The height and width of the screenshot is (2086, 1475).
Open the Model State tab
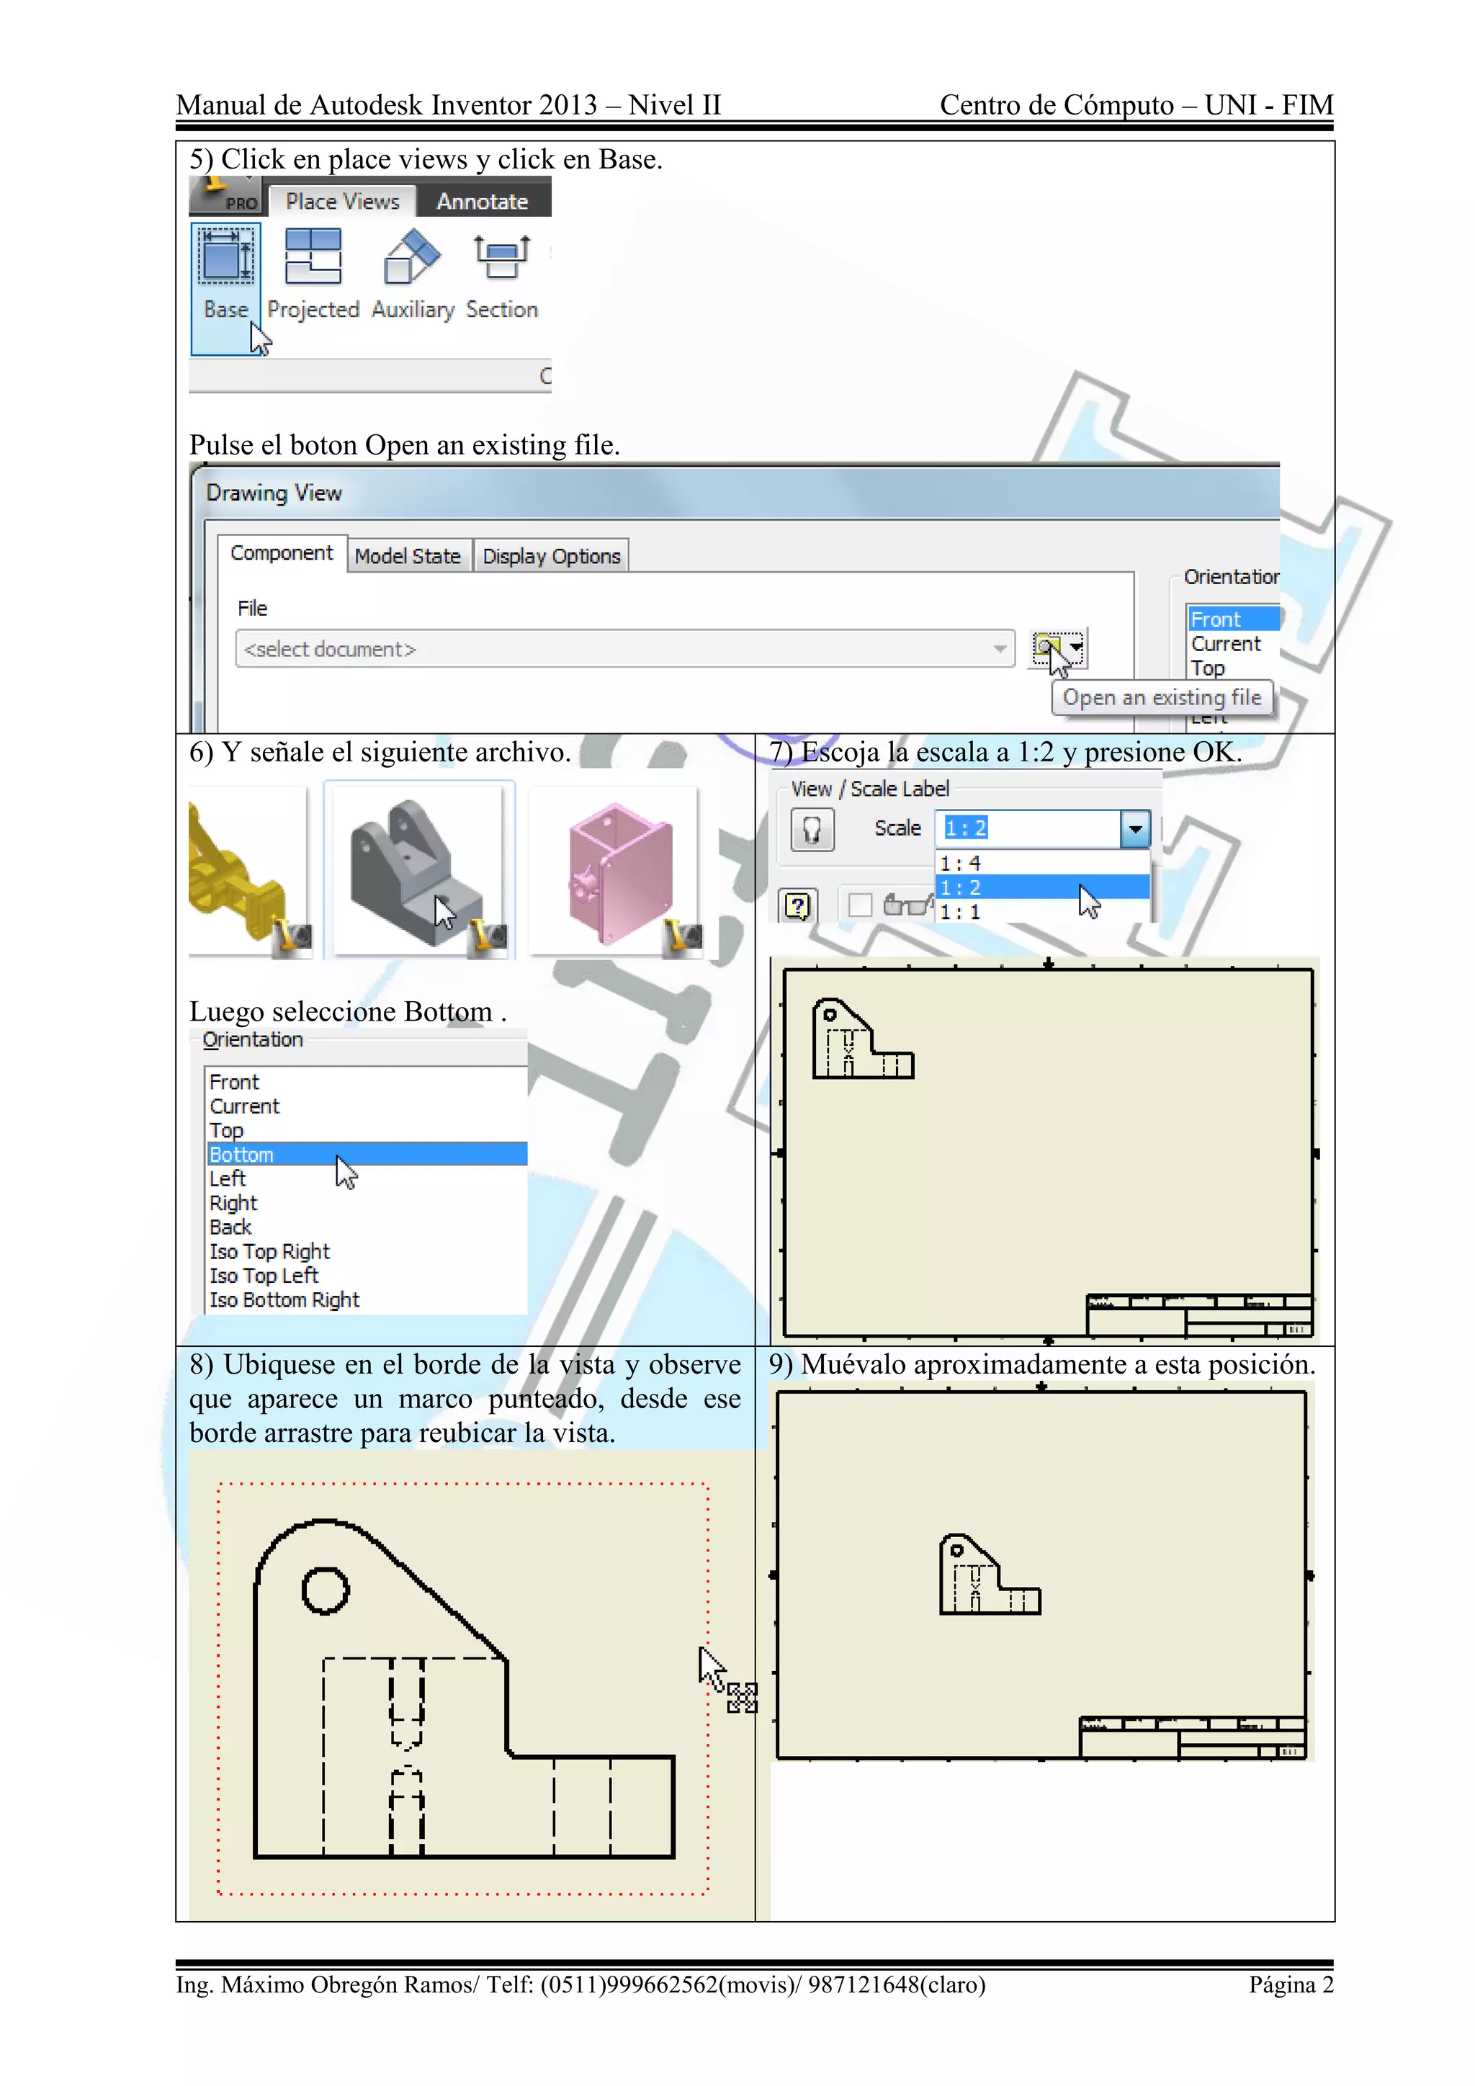pos(408,556)
